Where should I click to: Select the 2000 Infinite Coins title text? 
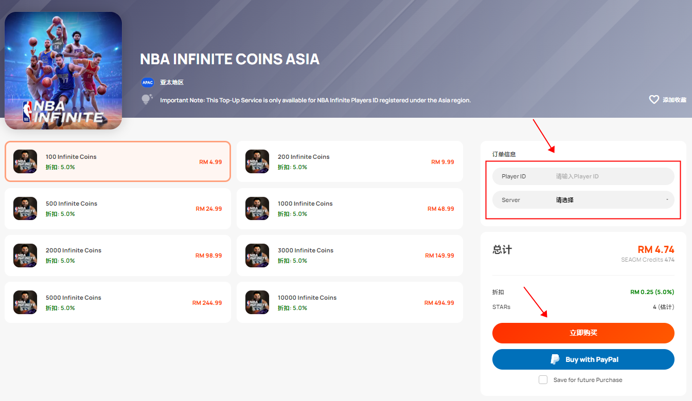pyautogui.click(x=74, y=250)
